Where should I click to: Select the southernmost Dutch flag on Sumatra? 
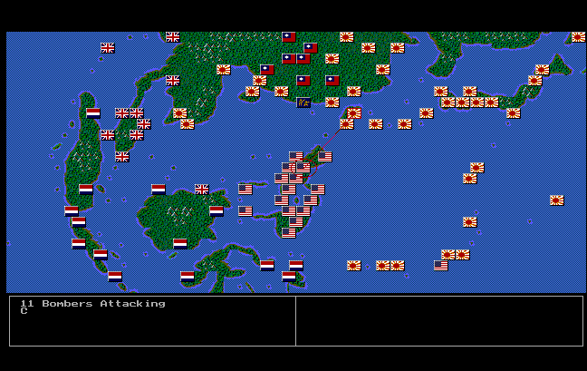(115, 277)
